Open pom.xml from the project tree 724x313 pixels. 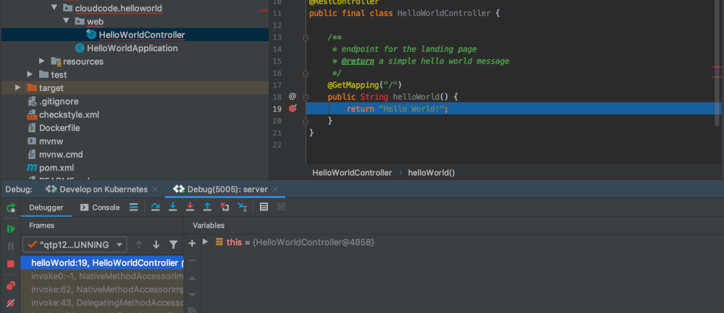coord(56,168)
